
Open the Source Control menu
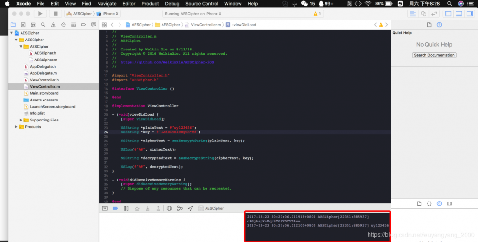coord(202,4)
